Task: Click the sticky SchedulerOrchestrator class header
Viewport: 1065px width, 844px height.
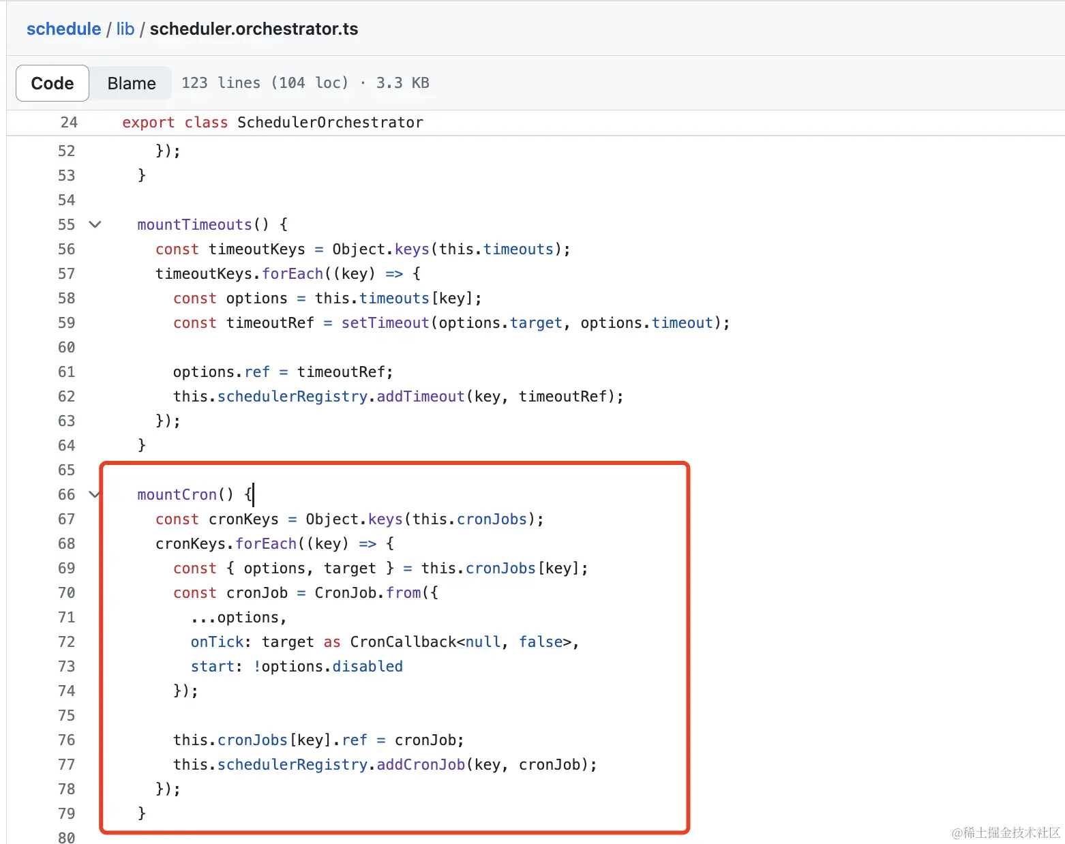Action: point(273,122)
